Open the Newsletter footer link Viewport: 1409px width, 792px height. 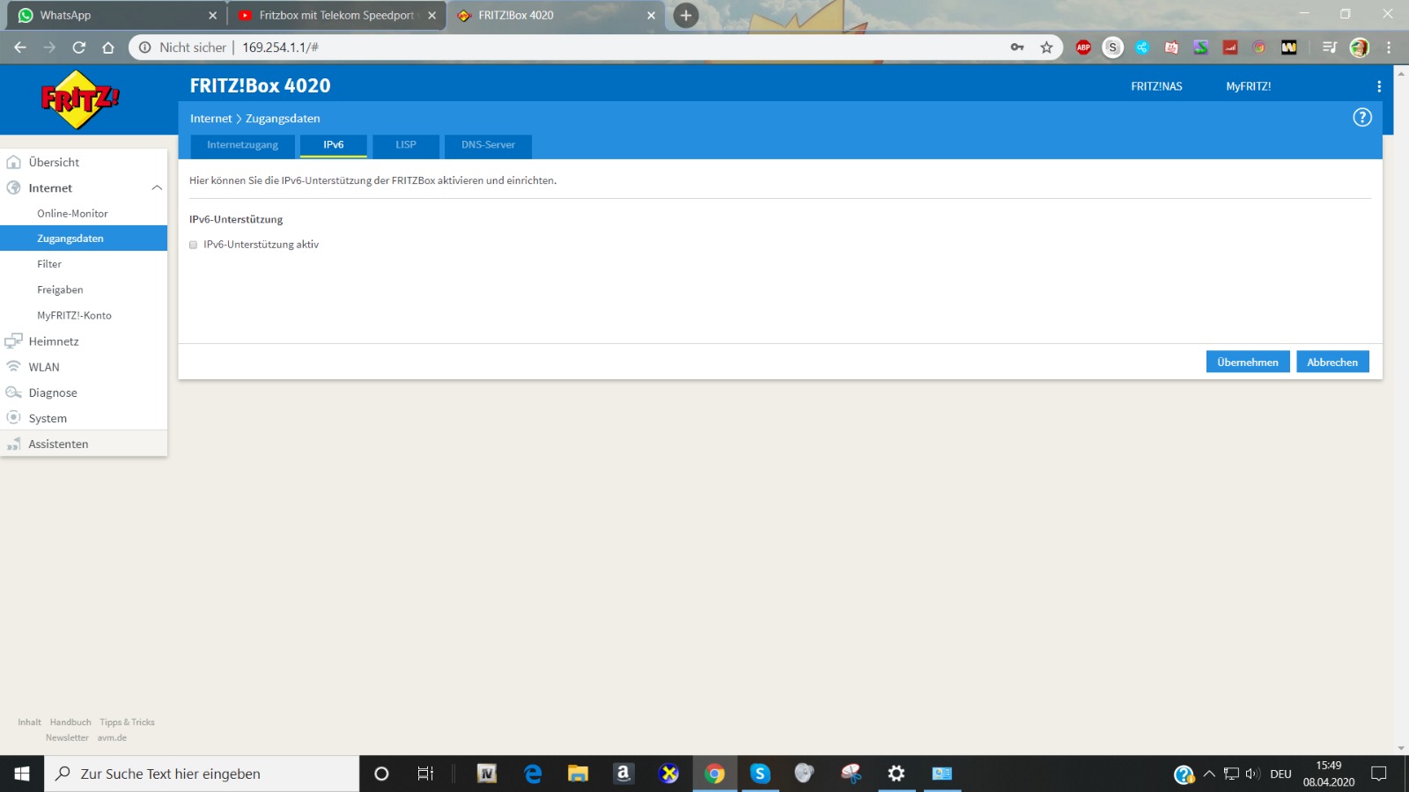pos(67,738)
